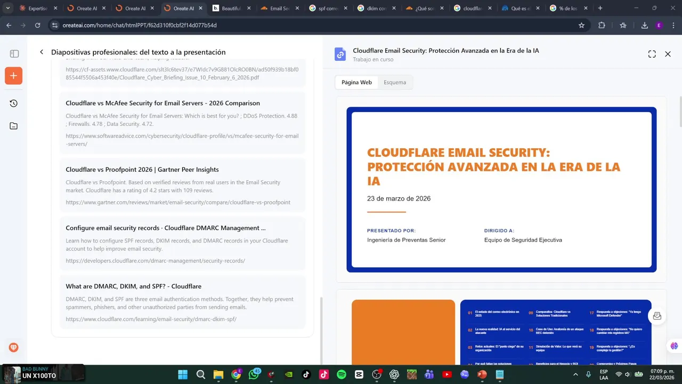The width and height of the screenshot is (682, 384).
Task: Select the Página Web tab
Action: click(356, 83)
